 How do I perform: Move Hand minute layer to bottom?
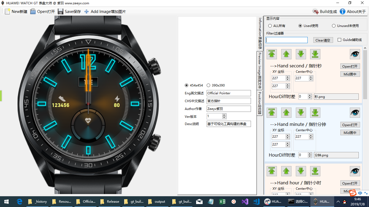(x=315, y=113)
